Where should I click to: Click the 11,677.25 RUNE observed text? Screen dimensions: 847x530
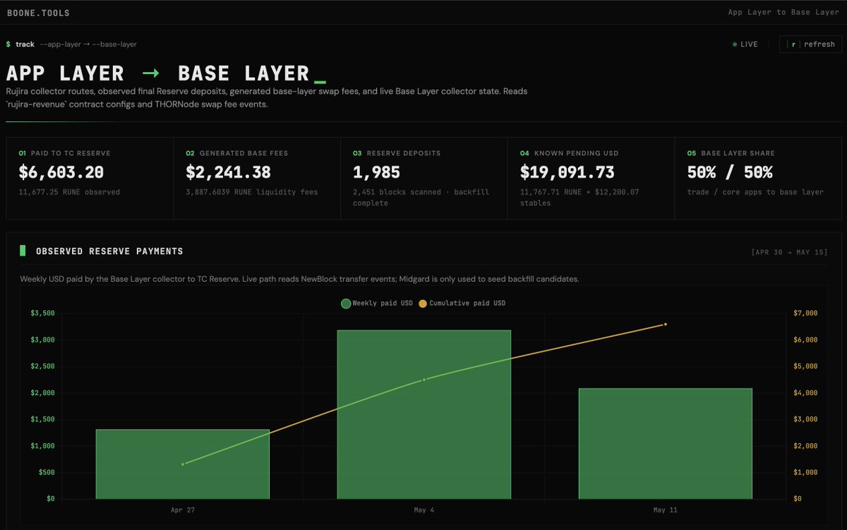click(69, 192)
